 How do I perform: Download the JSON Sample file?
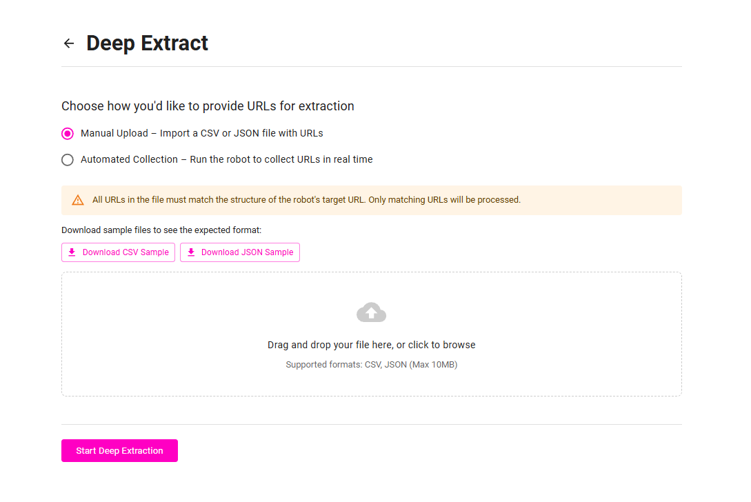(240, 252)
